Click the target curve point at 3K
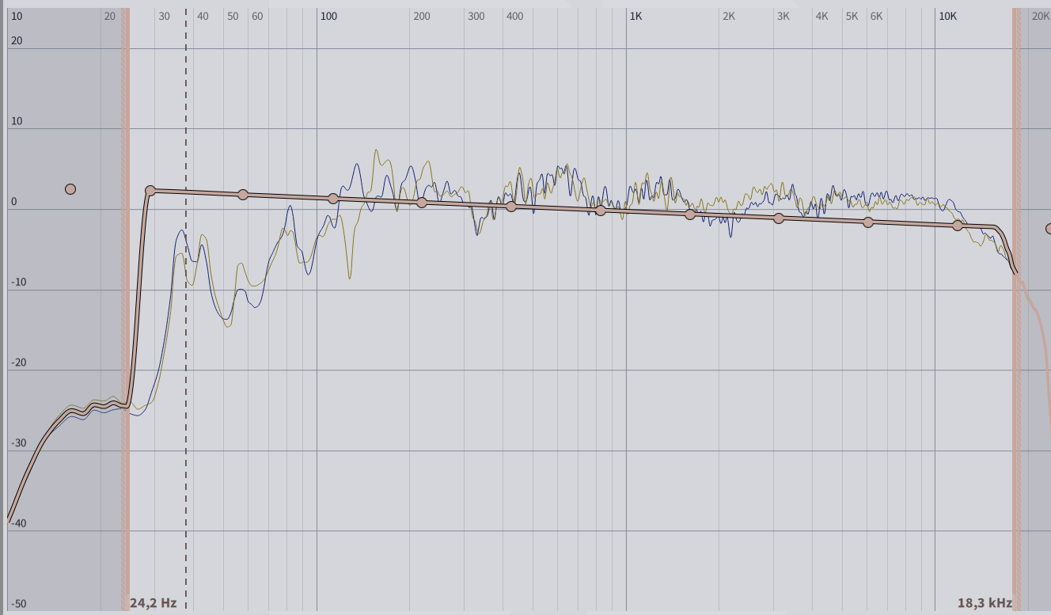This screenshot has height=615, width=1051. (x=779, y=218)
